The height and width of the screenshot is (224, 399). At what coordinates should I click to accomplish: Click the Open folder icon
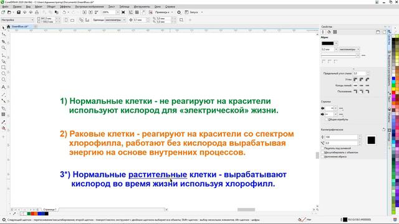point(9,12)
